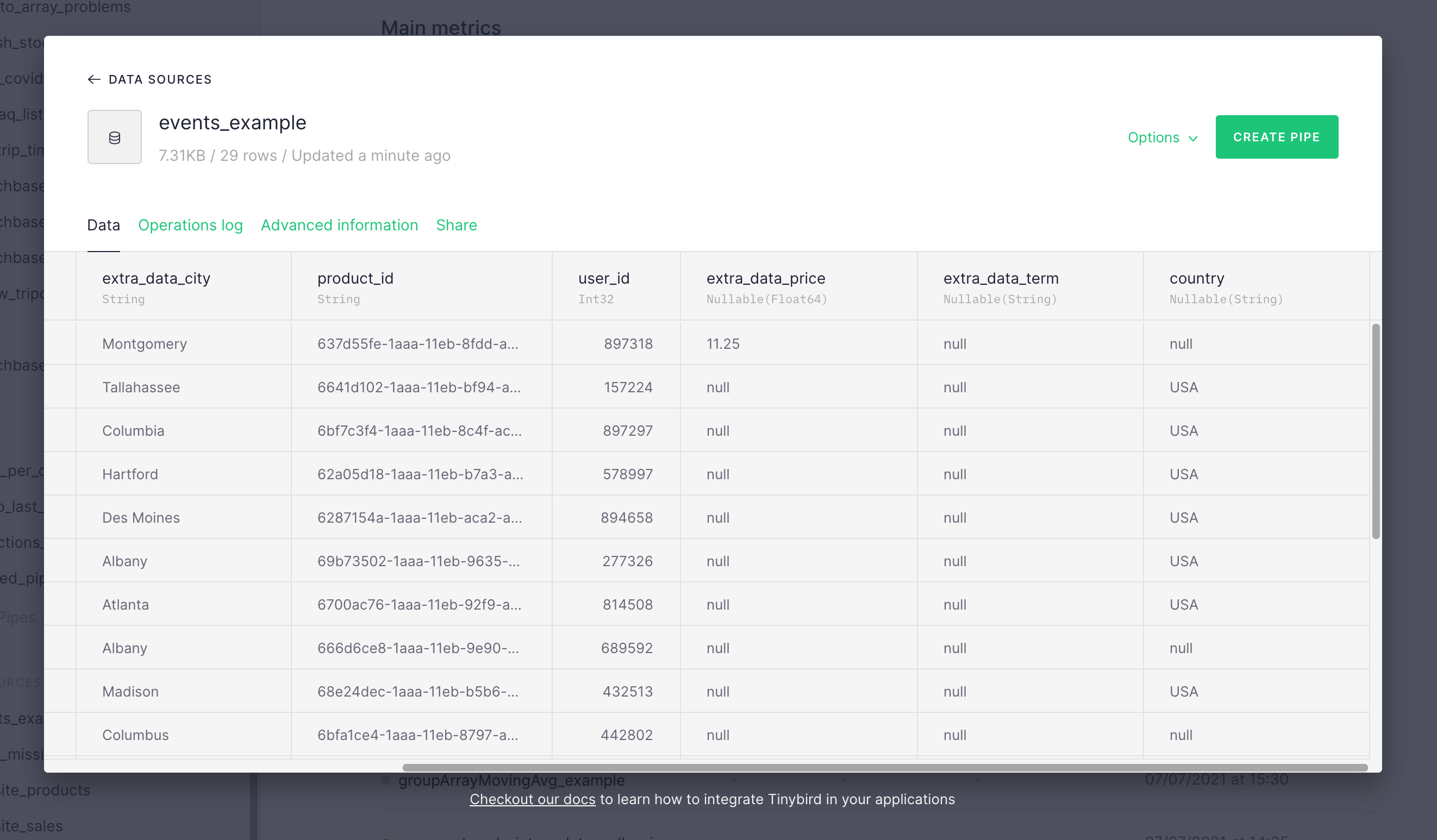Click user_id value 689592
The image size is (1437, 840).
627,648
